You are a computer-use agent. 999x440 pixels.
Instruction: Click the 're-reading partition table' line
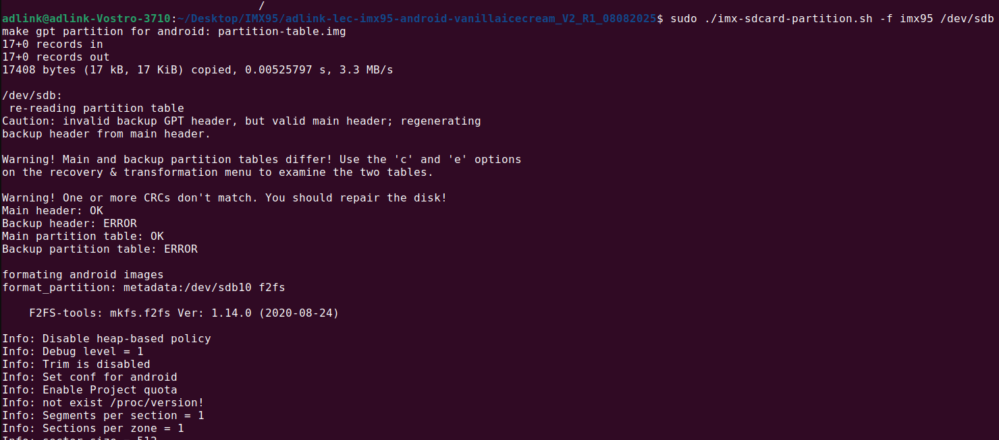click(97, 108)
